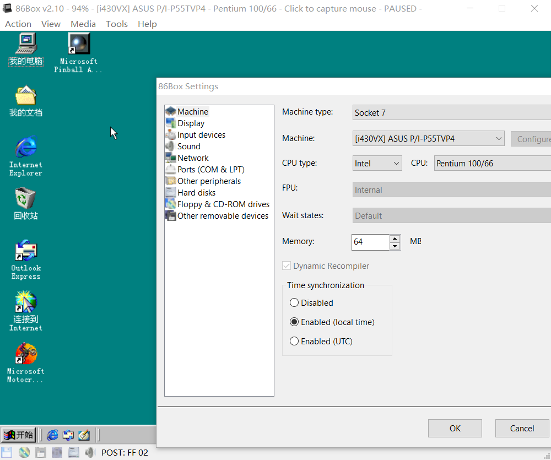Click OK in 86Box Settings
Viewport: 551px width, 460px height.
455,429
